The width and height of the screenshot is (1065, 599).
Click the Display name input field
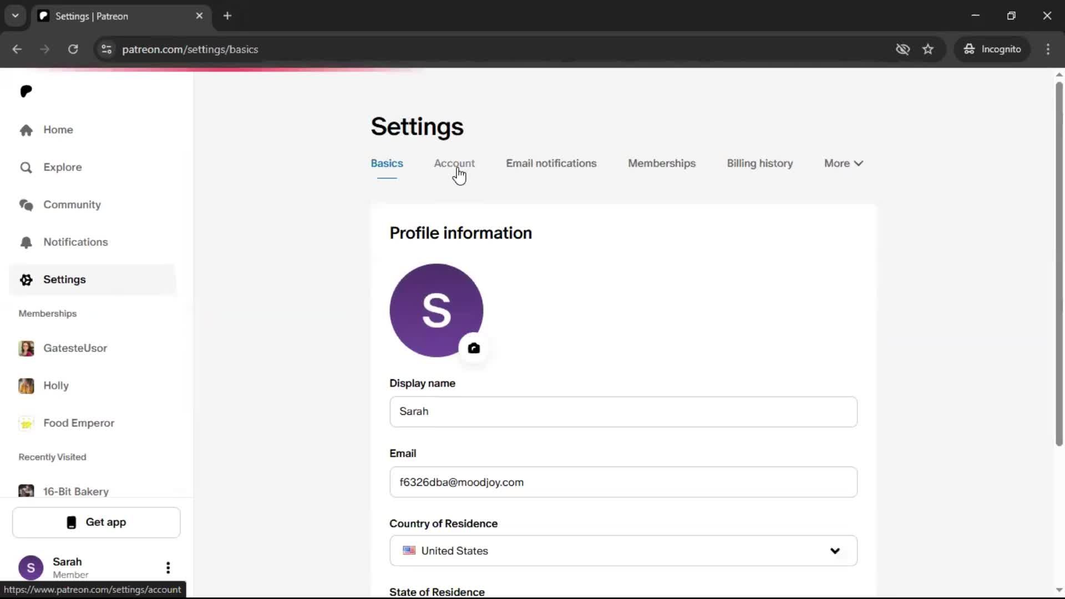[x=623, y=412]
